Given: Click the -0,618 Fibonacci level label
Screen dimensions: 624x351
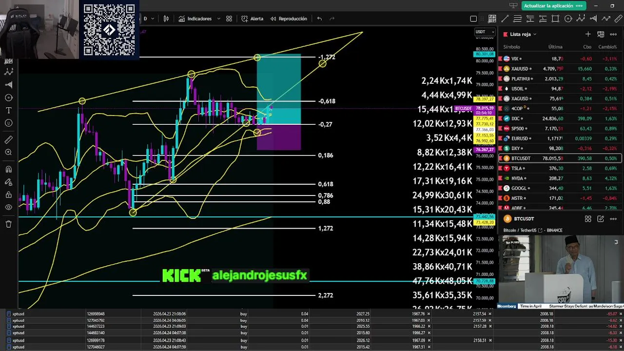Looking at the screenshot, I should click(x=327, y=101).
